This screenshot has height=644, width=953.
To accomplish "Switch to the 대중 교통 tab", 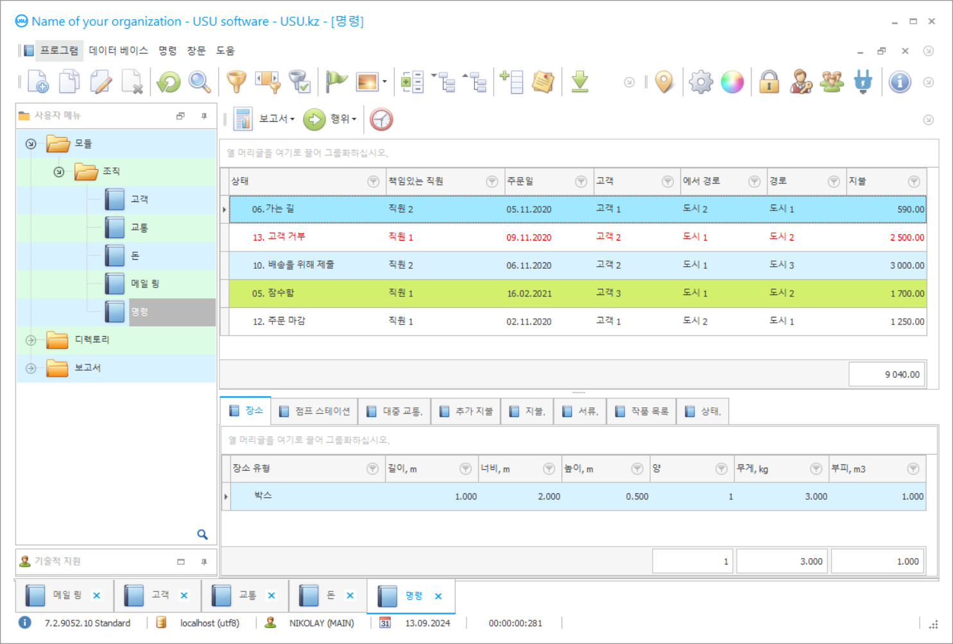I will tap(395, 411).
